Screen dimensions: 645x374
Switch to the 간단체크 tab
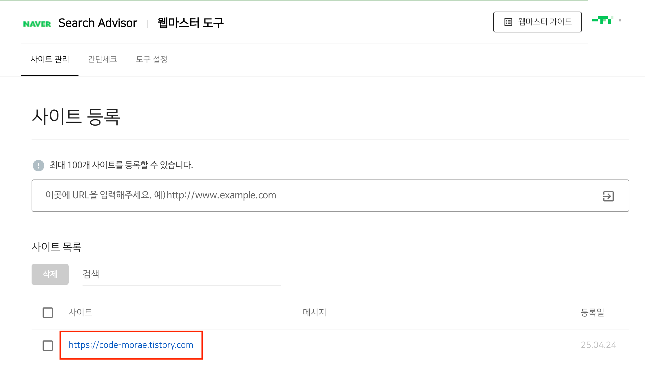[103, 59]
